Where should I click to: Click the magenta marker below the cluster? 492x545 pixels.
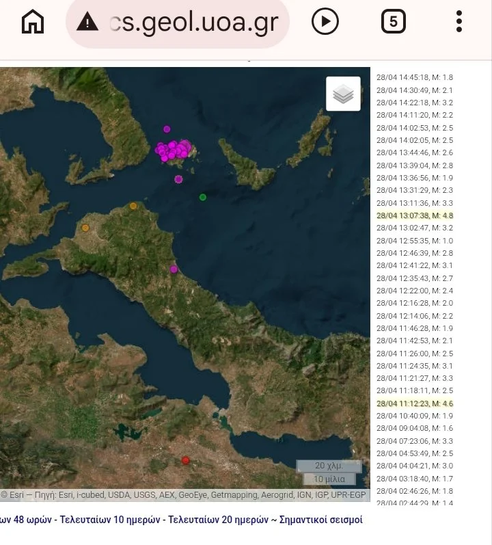tap(178, 179)
